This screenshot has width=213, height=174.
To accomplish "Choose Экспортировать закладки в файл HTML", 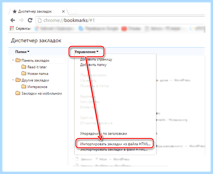I will click(x=114, y=149).
